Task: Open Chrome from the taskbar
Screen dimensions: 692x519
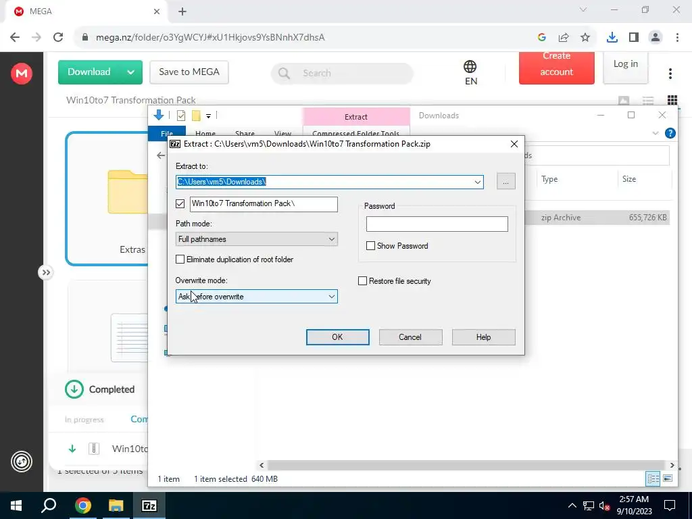Action: (x=82, y=505)
